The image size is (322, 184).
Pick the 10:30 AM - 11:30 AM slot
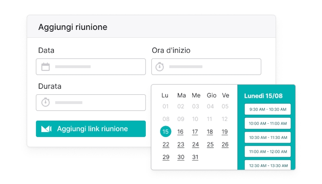pyautogui.click(x=268, y=137)
